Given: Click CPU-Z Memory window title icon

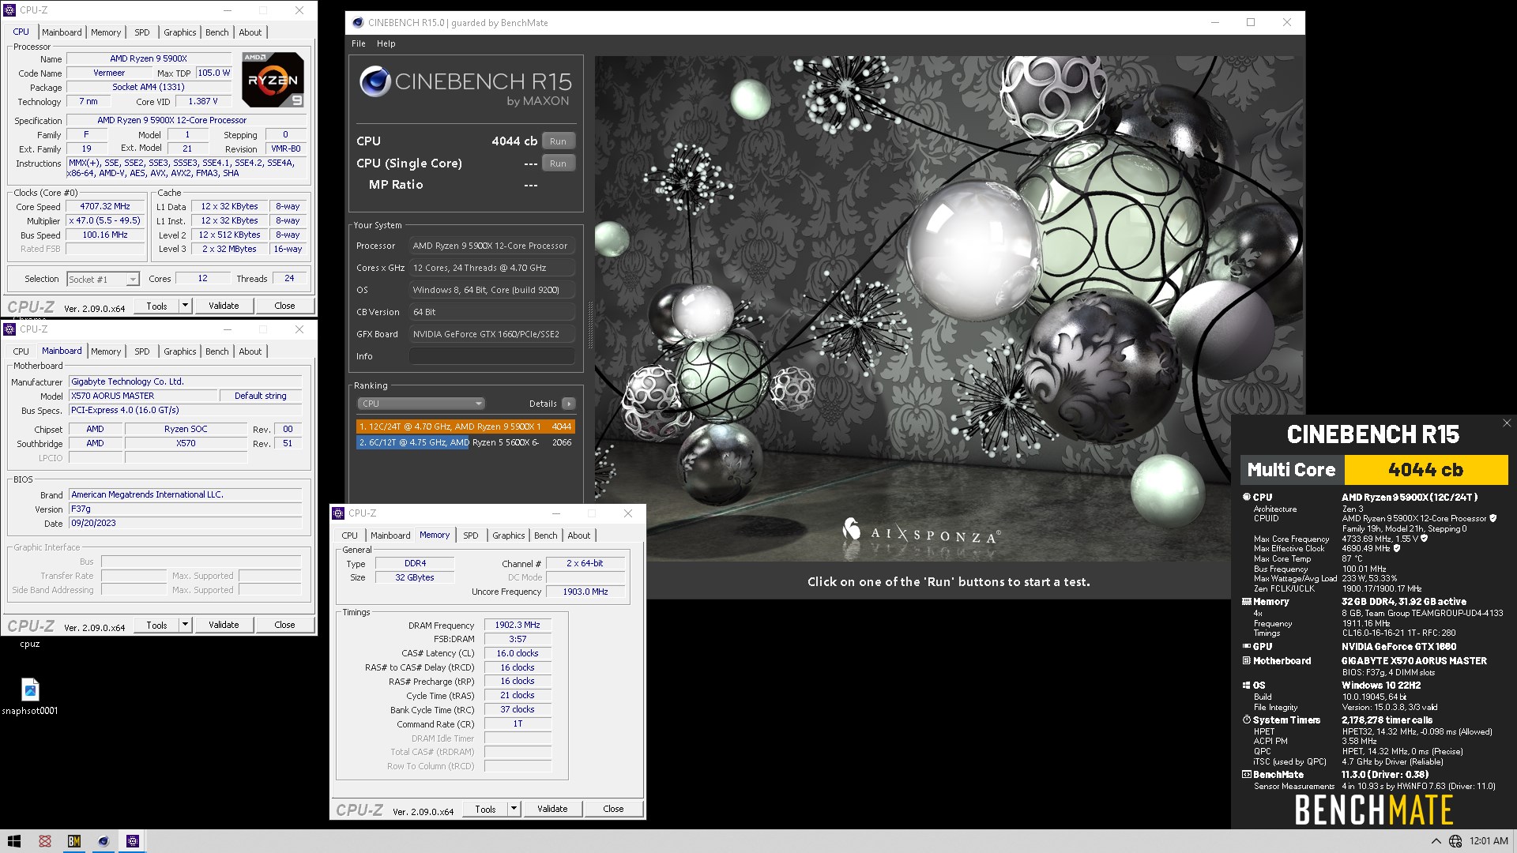Looking at the screenshot, I should pyautogui.click(x=338, y=513).
